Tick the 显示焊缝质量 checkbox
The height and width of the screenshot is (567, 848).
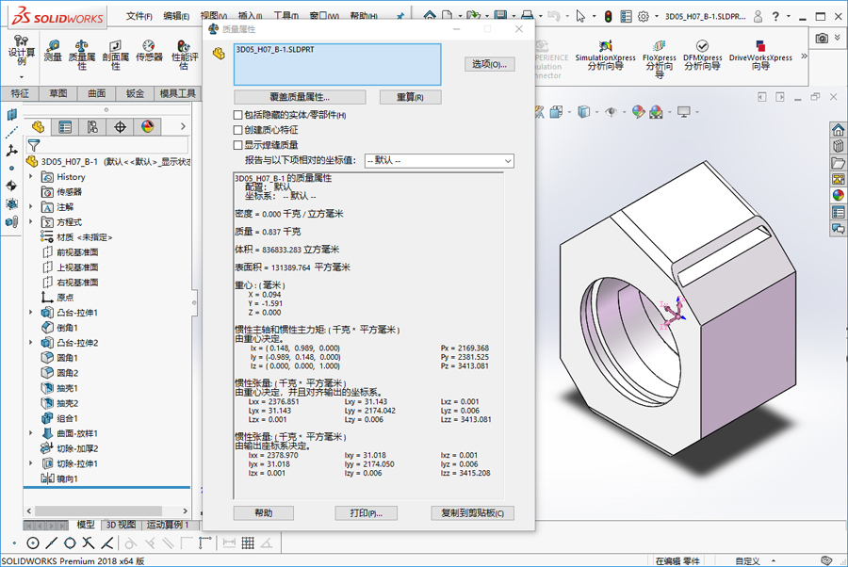237,145
